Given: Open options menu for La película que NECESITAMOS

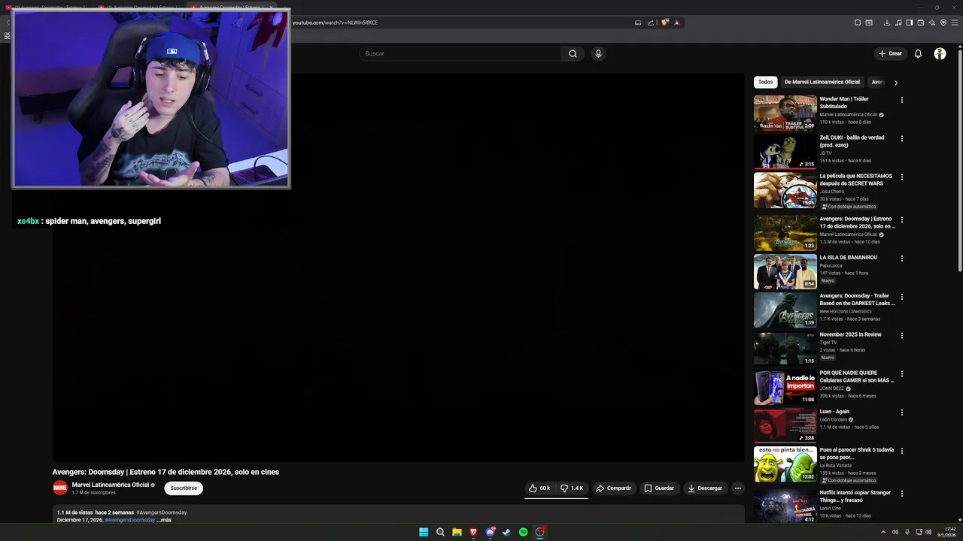Looking at the screenshot, I should click(x=902, y=177).
